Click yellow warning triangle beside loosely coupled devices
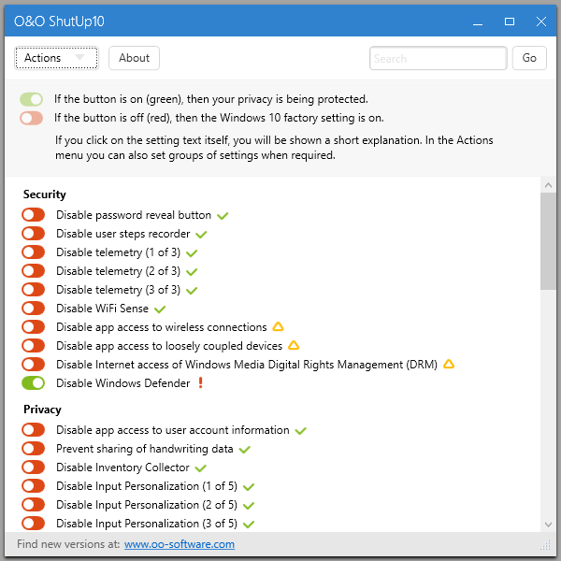Image resolution: width=561 pixels, height=561 pixels. point(294,345)
